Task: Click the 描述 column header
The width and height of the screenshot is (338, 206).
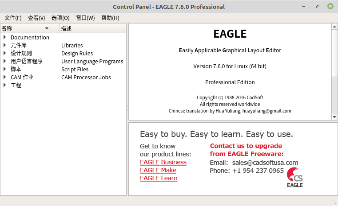Action: (x=93, y=28)
